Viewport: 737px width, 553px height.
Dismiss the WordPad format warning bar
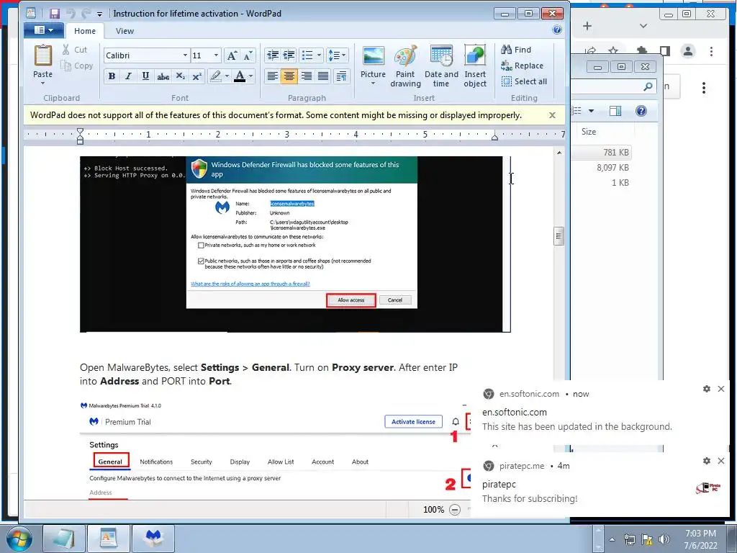click(552, 115)
